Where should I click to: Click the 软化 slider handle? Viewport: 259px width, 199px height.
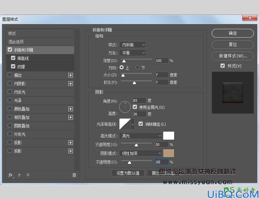pos(134,83)
